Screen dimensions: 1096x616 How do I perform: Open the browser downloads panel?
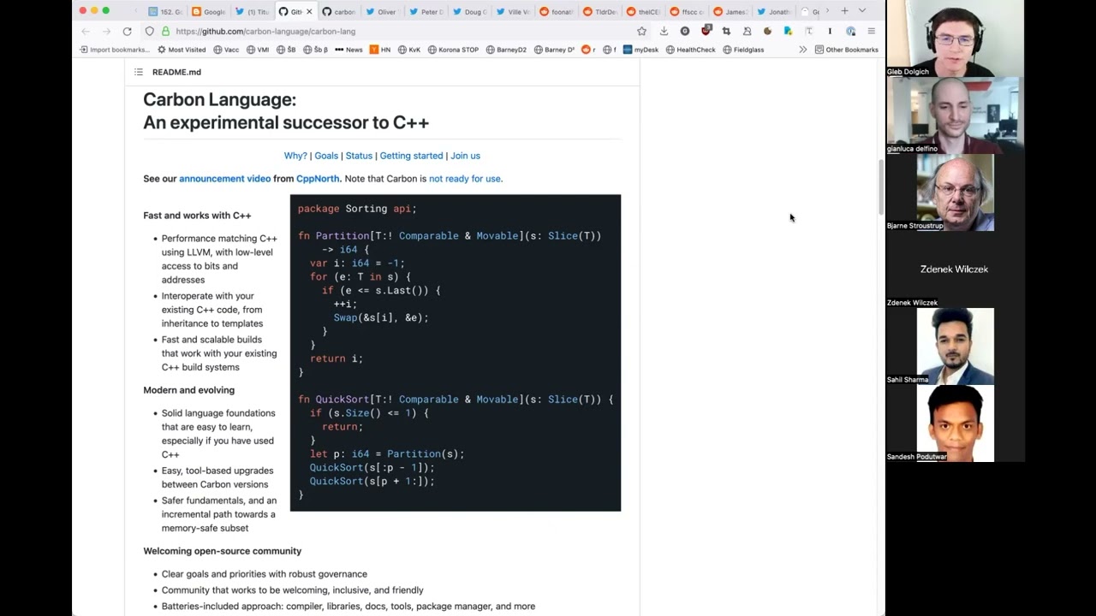pos(664,31)
